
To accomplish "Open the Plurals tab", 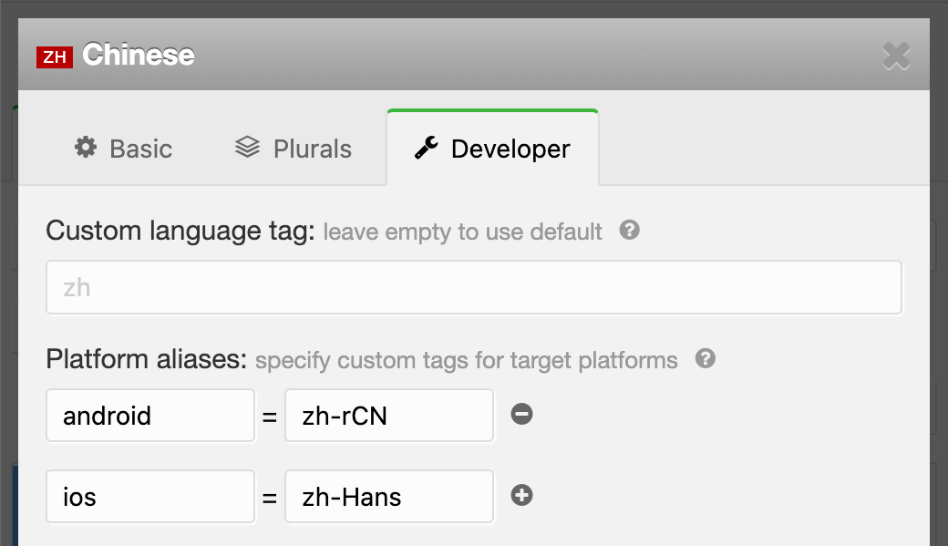I will 294,149.
